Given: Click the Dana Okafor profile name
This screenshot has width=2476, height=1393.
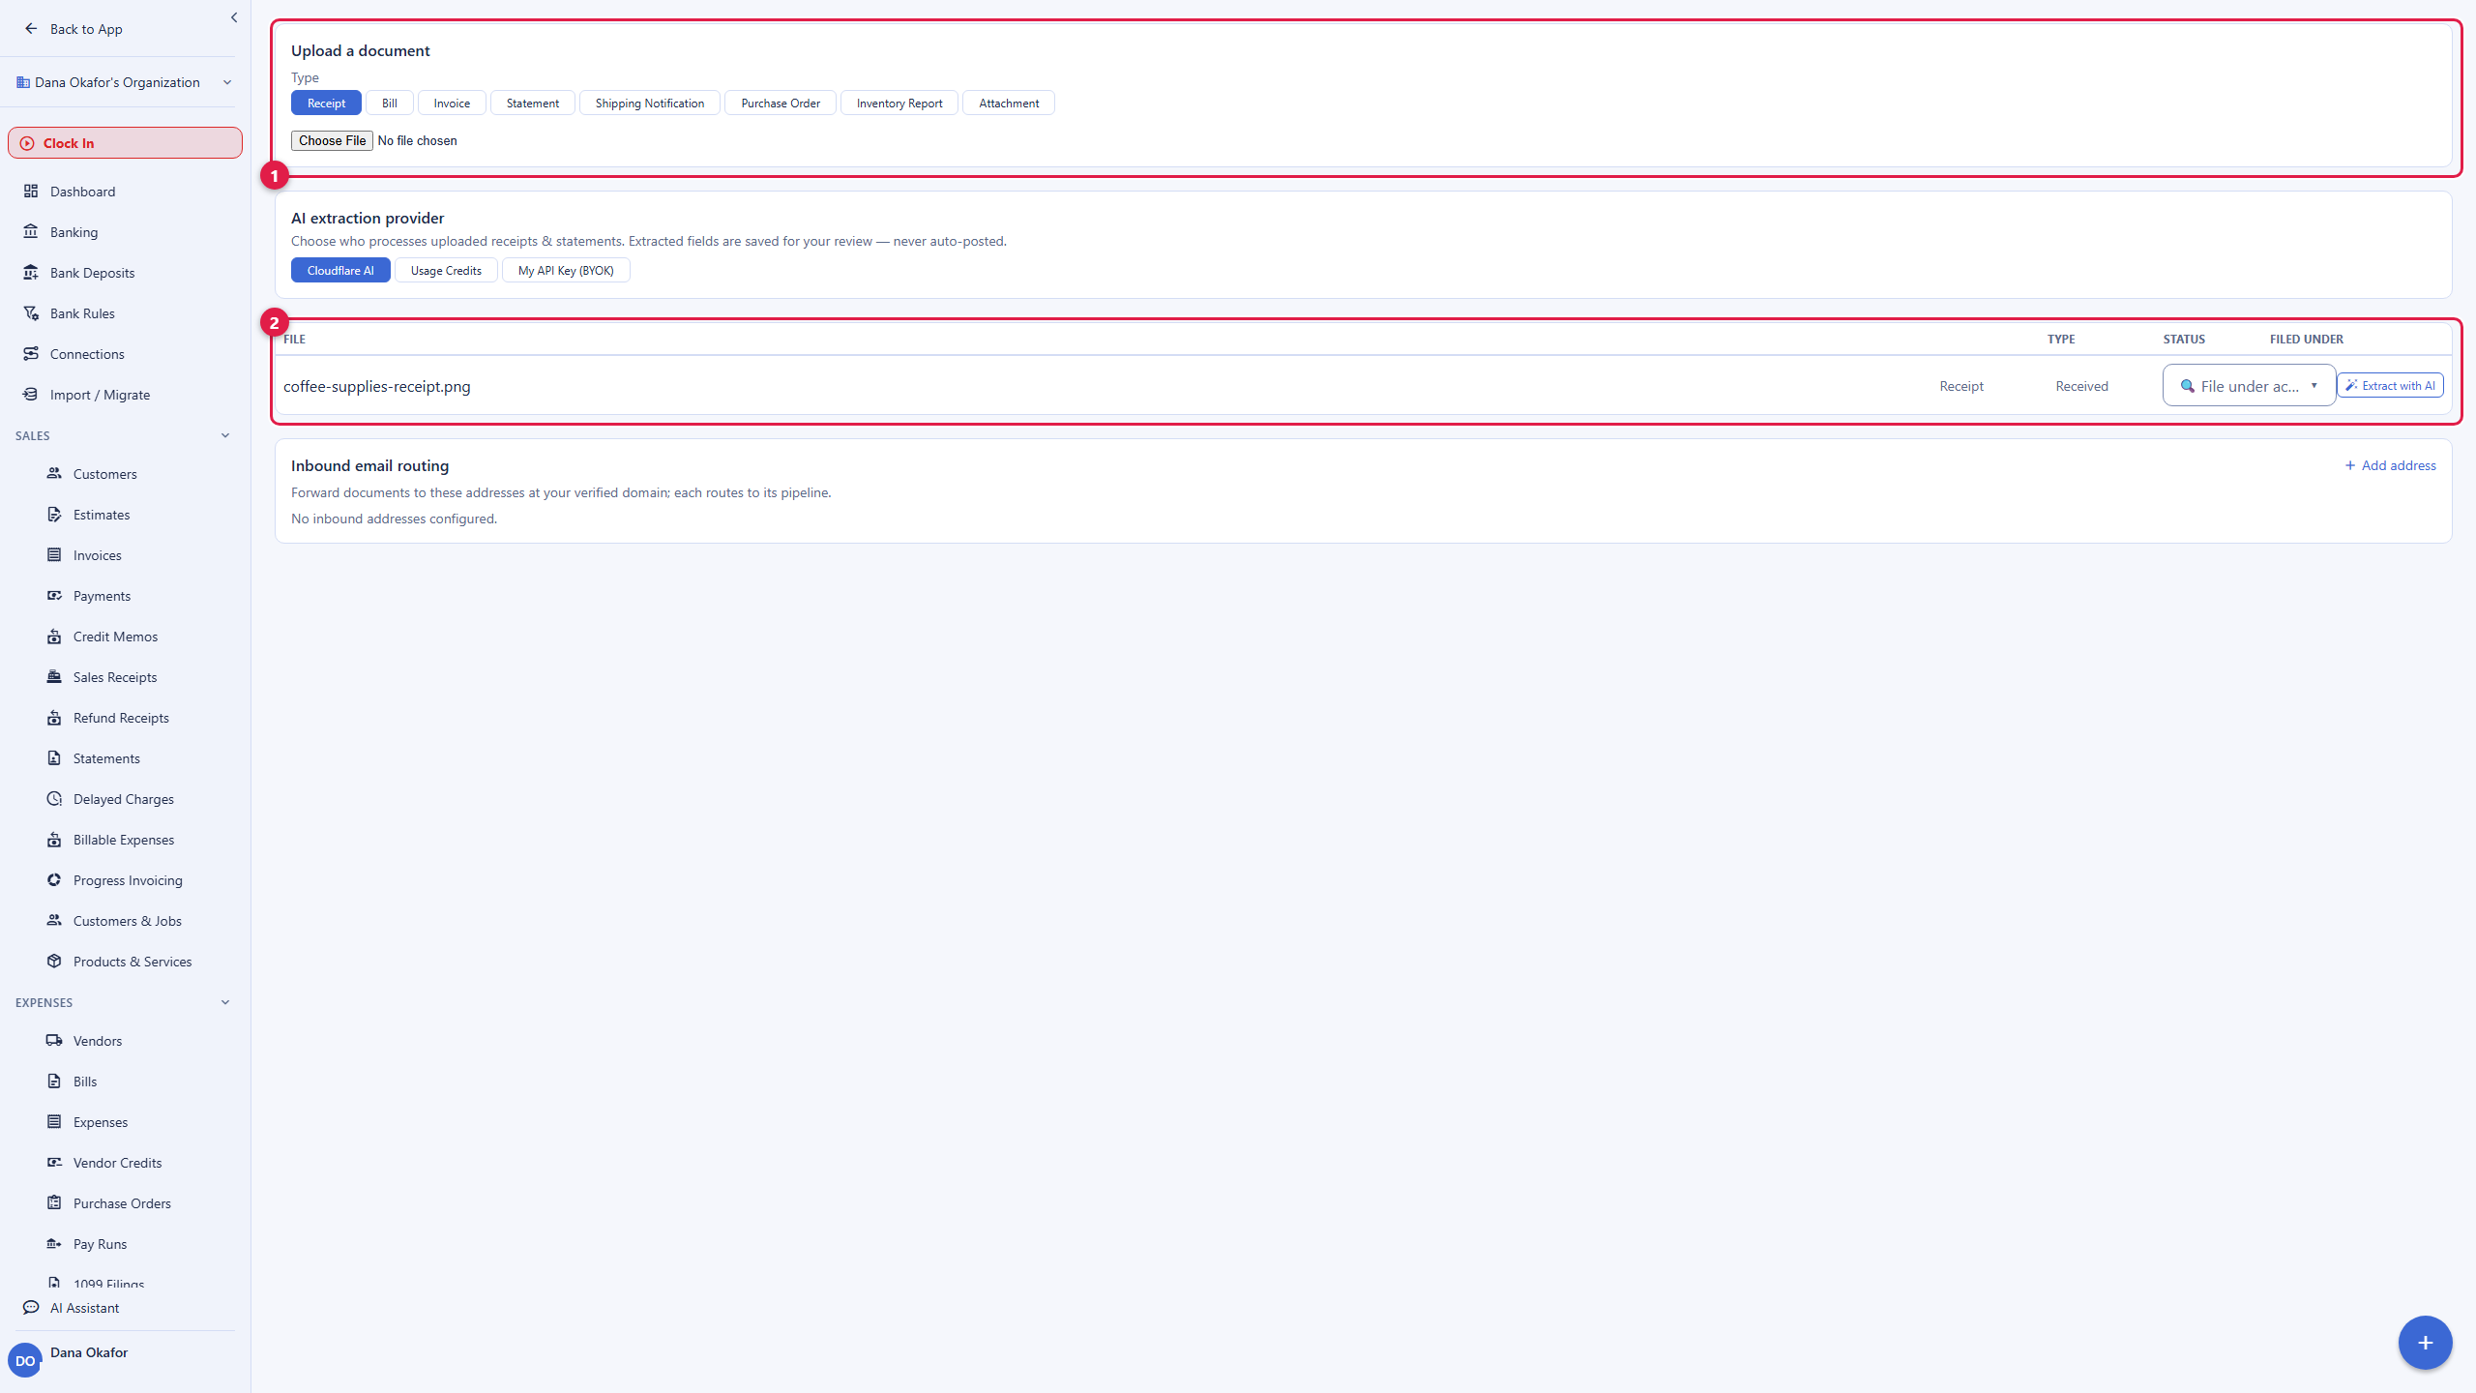Looking at the screenshot, I should click(x=89, y=1352).
